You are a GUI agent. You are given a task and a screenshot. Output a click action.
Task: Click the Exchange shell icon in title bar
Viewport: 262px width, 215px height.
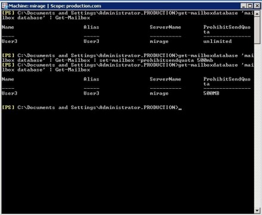pos(5,6)
